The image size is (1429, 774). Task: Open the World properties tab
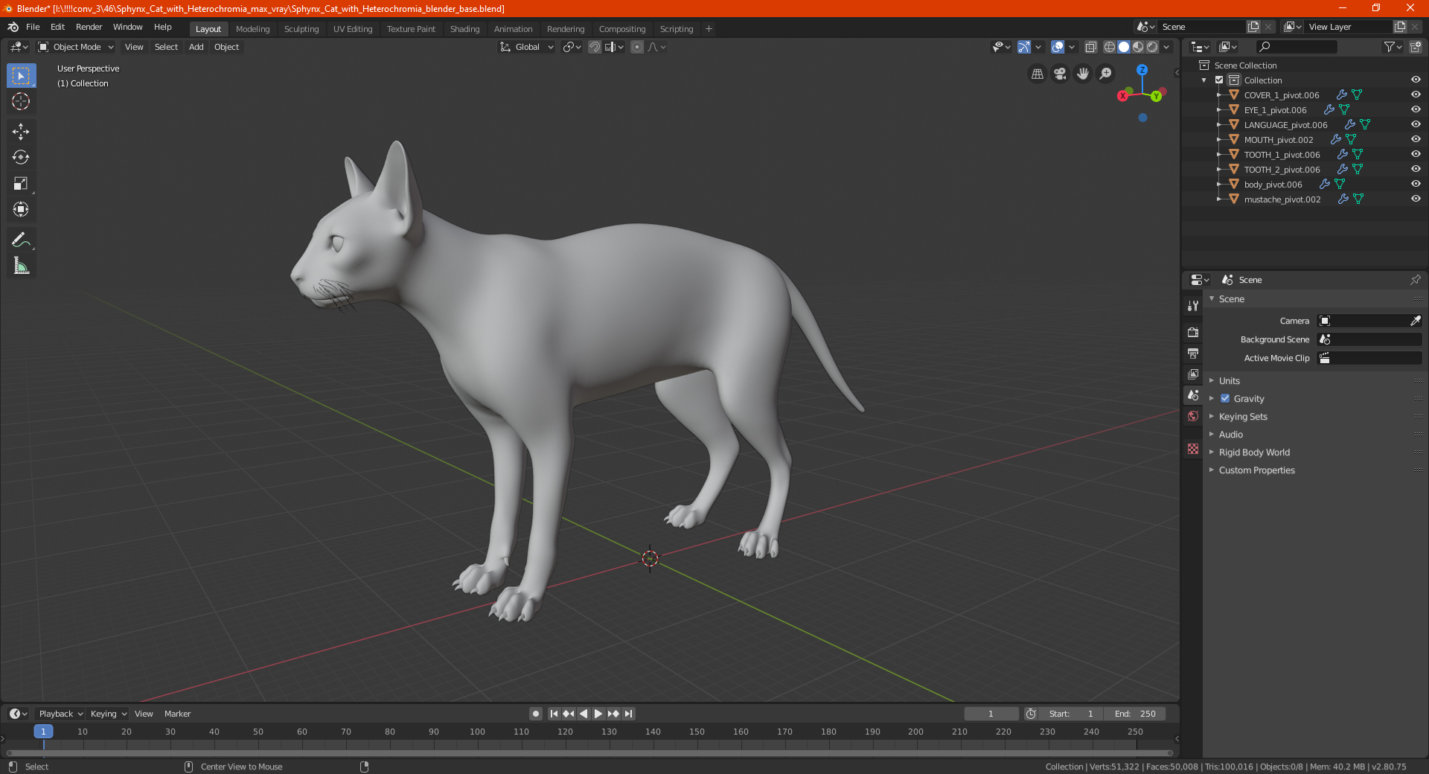click(x=1193, y=416)
